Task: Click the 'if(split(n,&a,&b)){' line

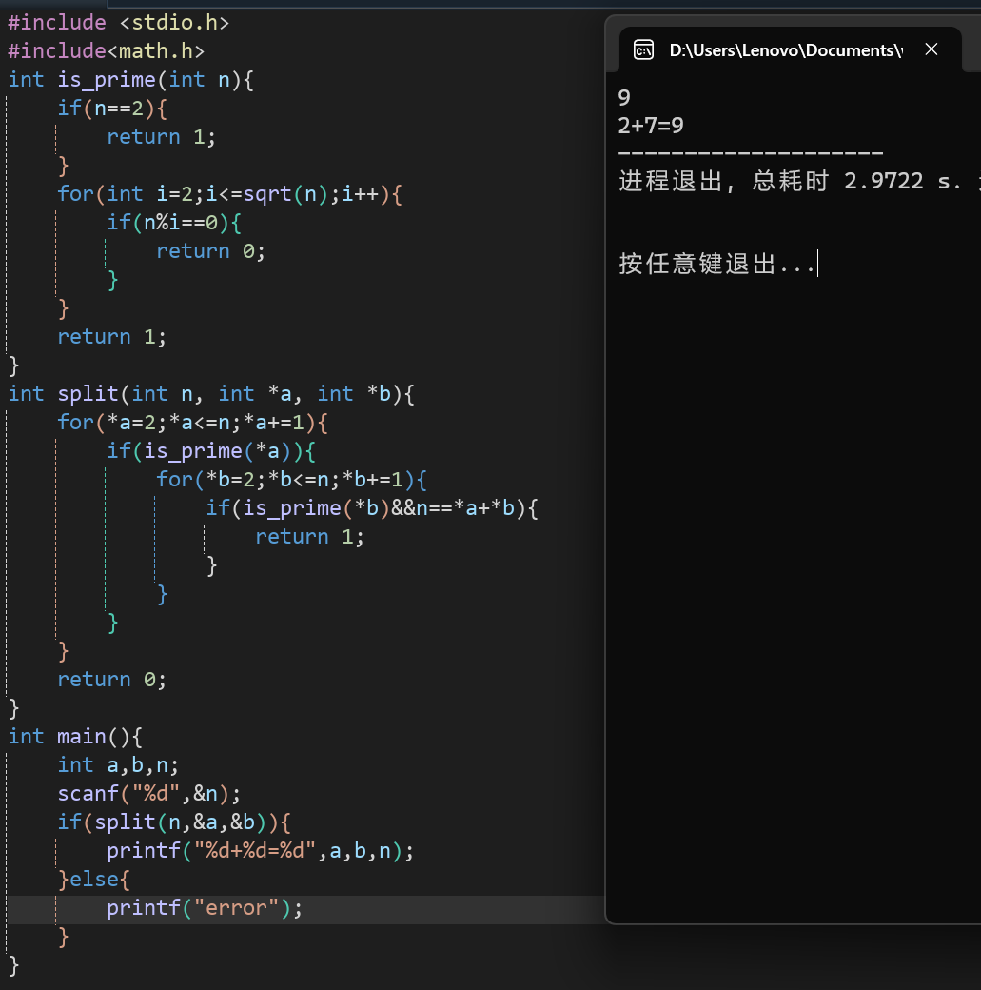Action: coord(174,822)
